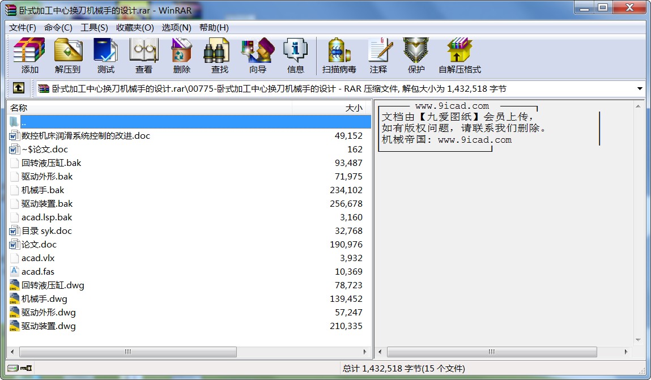Screen dimensions: 651x380
Task: Click icon of 回转液压缸.dwg
Action: (x=14, y=285)
